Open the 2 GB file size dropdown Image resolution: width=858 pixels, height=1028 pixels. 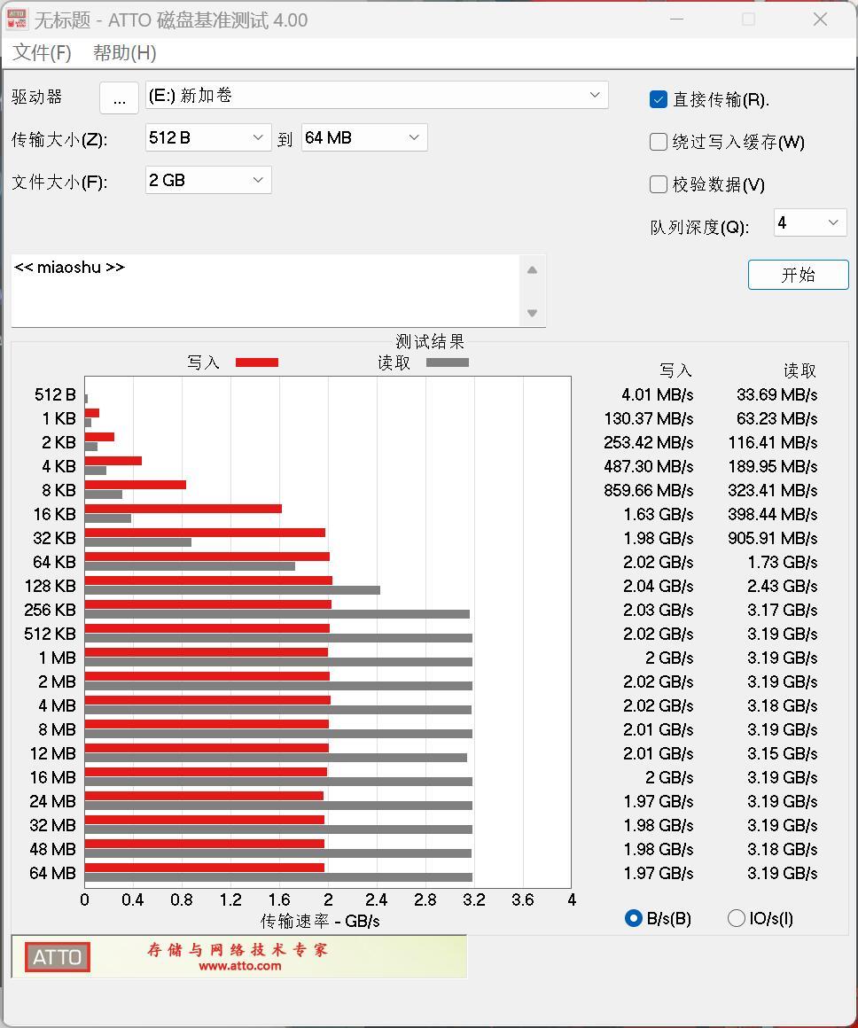coord(208,180)
